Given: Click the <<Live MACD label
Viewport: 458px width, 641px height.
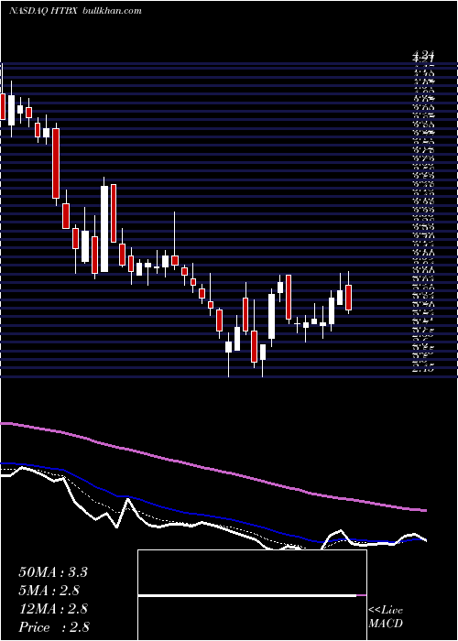Looking at the screenshot, I should pos(386,617).
